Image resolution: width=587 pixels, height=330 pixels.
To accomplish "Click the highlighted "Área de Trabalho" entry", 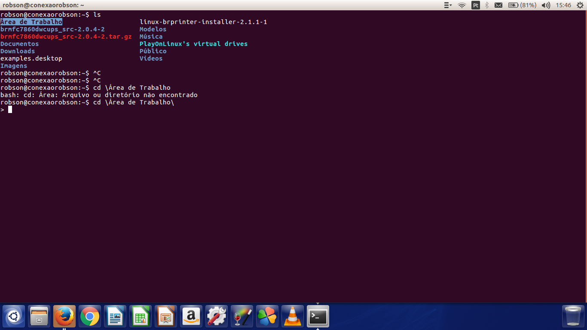I will click(31, 22).
